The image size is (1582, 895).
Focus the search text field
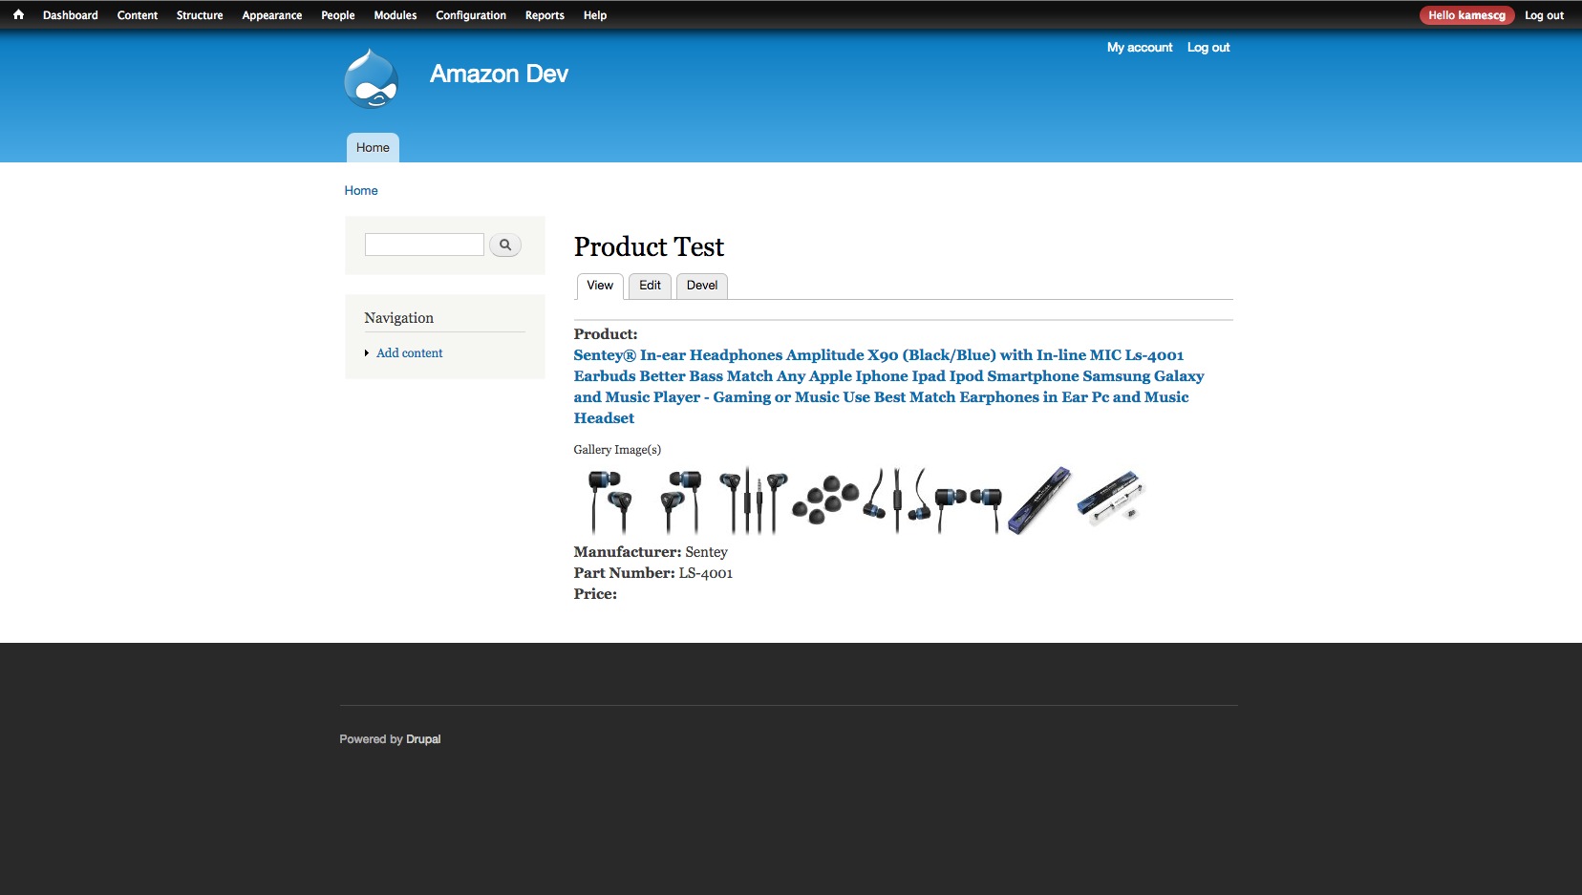(x=424, y=245)
